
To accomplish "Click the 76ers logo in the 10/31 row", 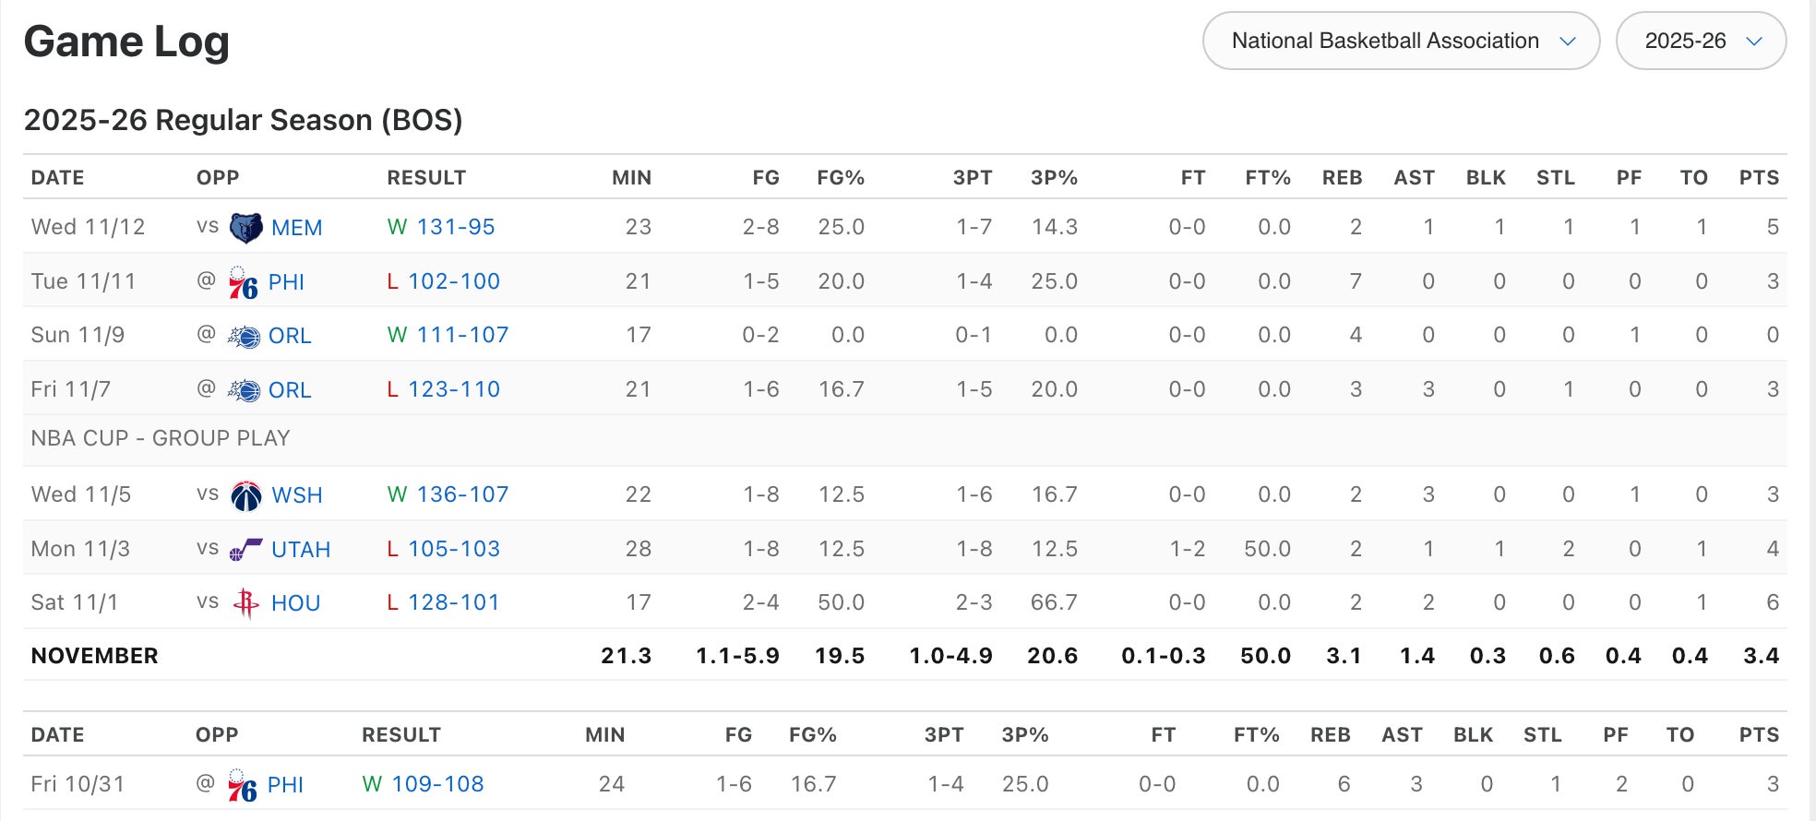I will (x=242, y=785).
